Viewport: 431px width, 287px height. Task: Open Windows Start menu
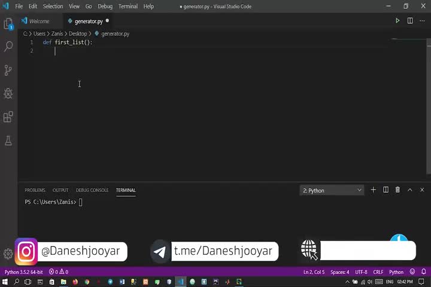(5, 282)
